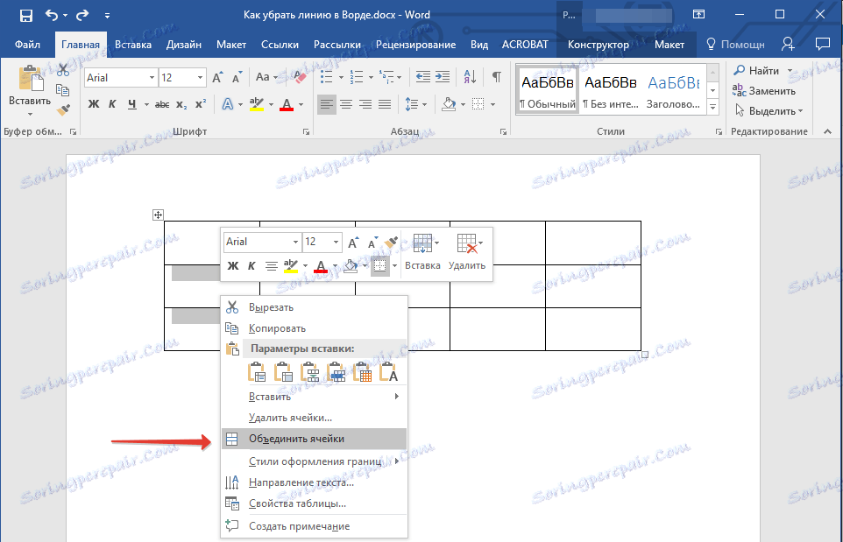Switch to the Конструктор tab
This screenshot has height=542, width=843.
click(x=599, y=45)
